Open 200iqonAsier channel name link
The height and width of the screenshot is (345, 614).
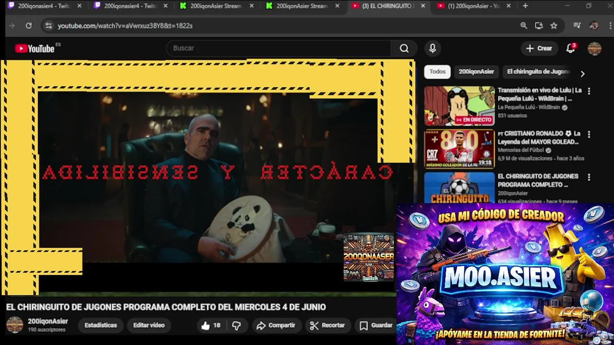pos(47,322)
